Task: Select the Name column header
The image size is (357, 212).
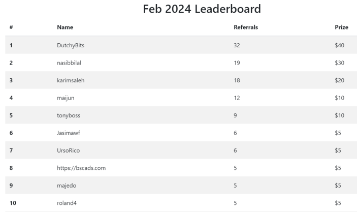Action: (65, 27)
